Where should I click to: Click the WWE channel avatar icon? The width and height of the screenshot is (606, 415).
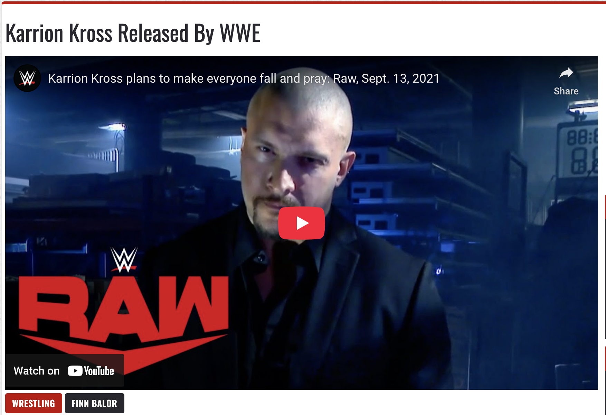pos(27,78)
